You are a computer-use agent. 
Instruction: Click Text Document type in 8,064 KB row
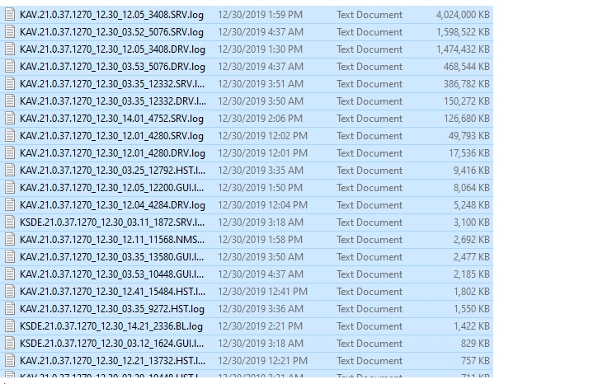(x=370, y=188)
